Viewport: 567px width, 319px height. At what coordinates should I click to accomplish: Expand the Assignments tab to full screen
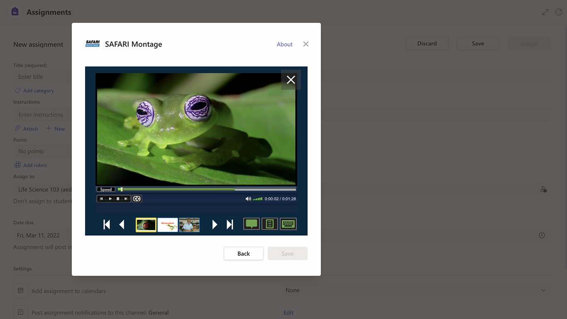[545, 12]
